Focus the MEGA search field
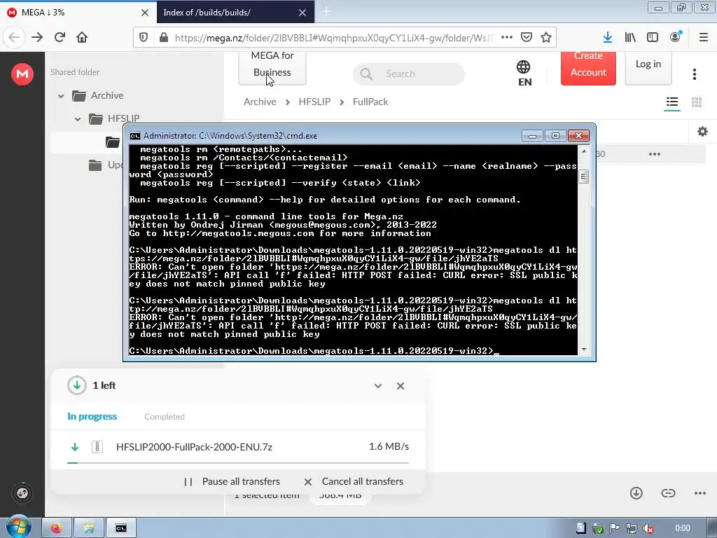Viewport: 717px width, 538px height. point(408,74)
